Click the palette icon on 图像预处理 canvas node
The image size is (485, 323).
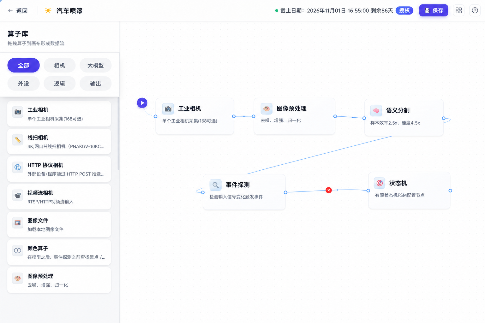[266, 109]
